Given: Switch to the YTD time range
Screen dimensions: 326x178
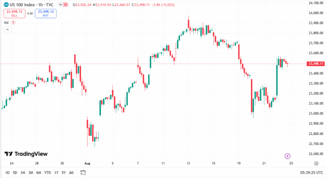Looking at the screenshot, I should click(48, 173).
